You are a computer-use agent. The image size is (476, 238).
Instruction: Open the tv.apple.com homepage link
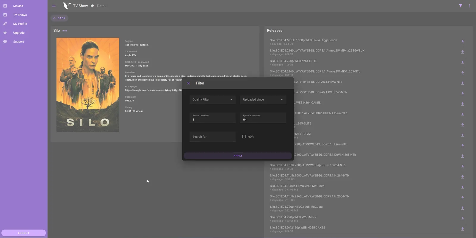click(154, 90)
